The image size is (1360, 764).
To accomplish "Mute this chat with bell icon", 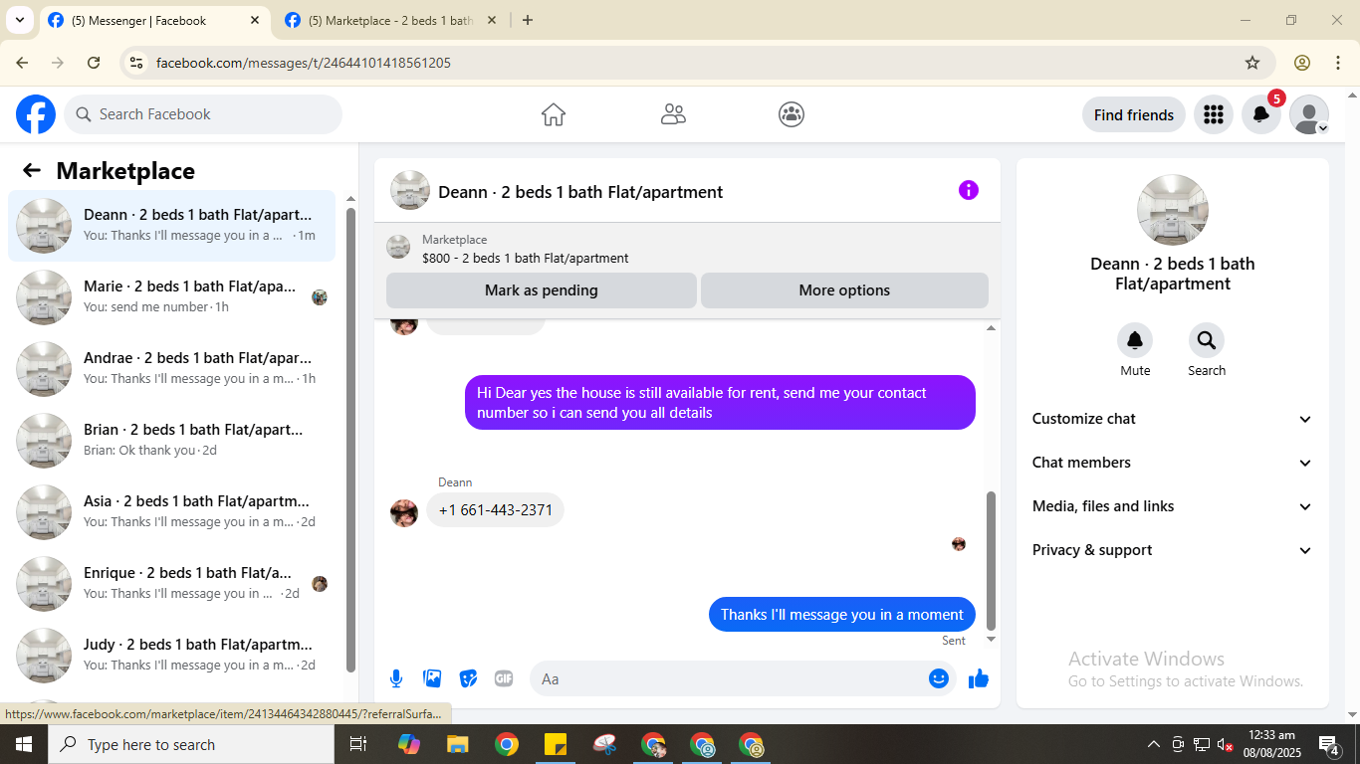I will 1135,340.
